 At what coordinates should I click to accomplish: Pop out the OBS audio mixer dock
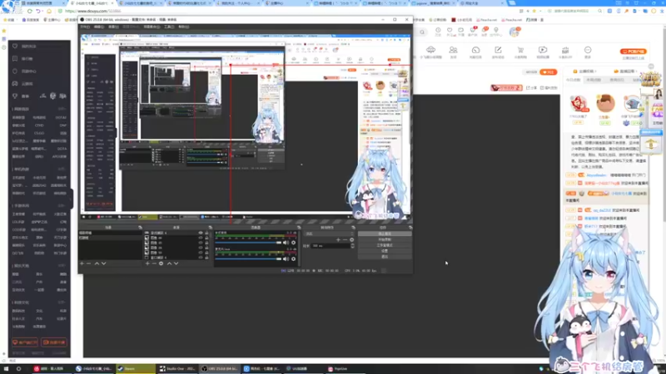(x=299, y=228)
